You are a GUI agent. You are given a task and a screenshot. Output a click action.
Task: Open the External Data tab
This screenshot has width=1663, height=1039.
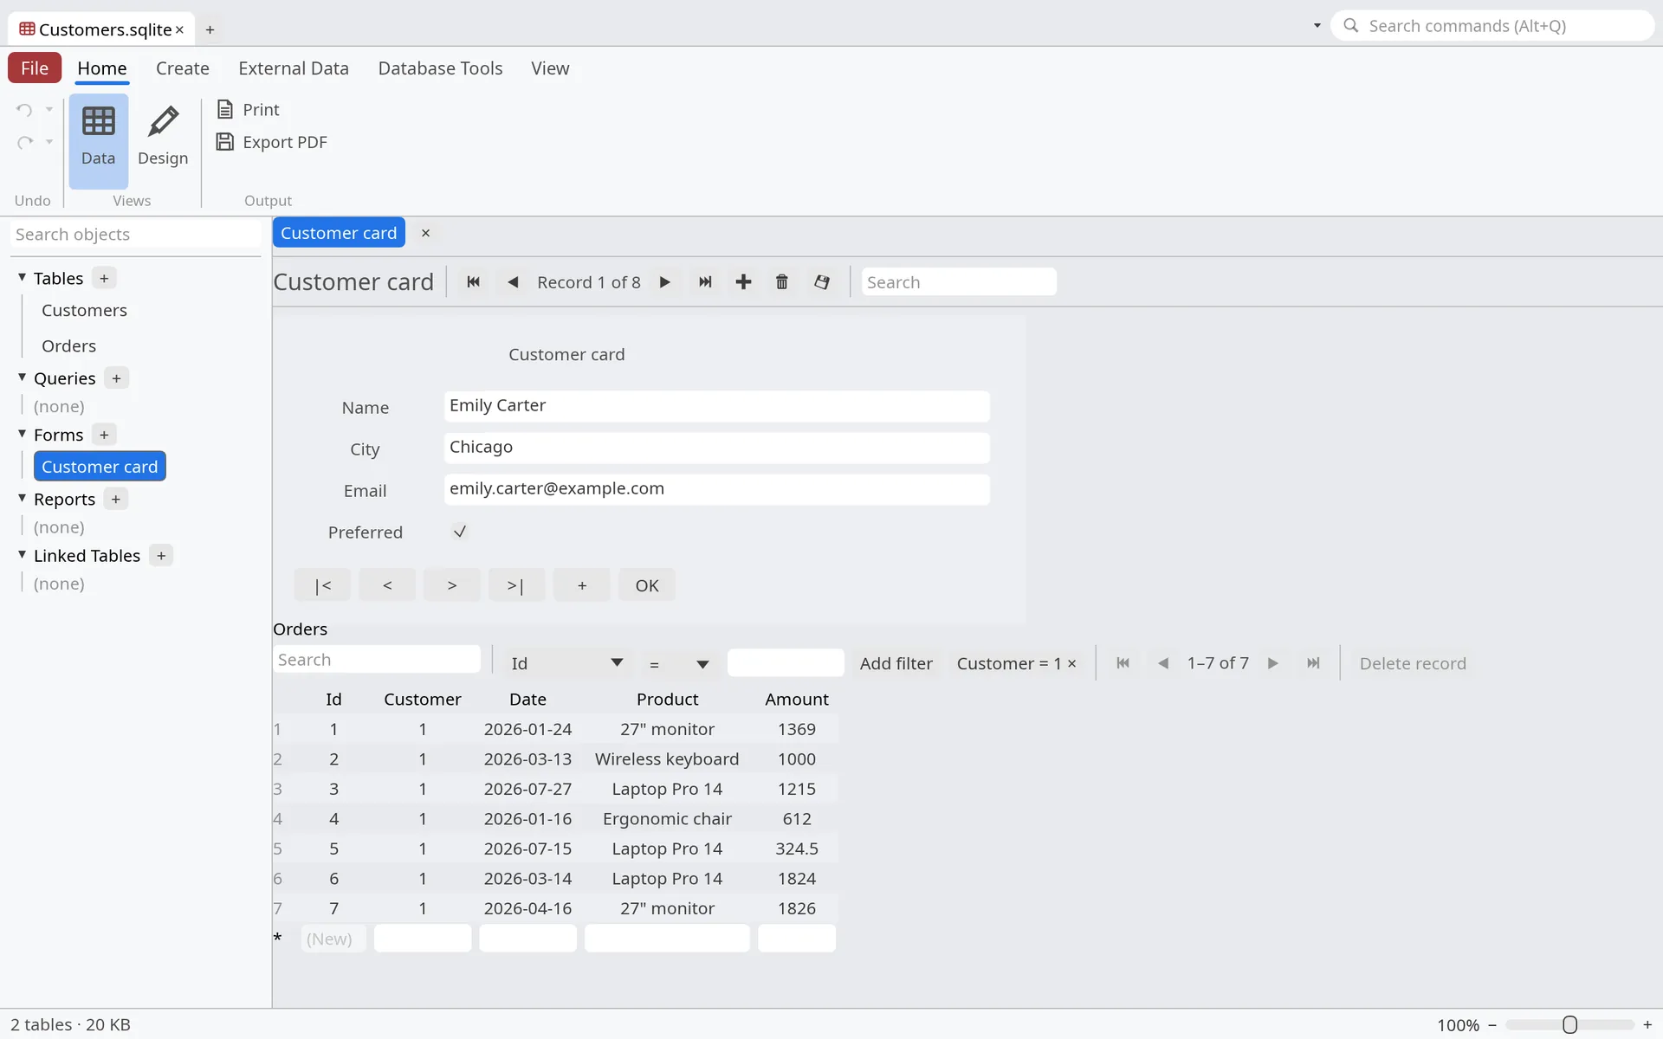click(x=294, y=68)
